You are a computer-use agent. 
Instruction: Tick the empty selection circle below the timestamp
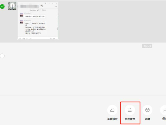(2, 56)
